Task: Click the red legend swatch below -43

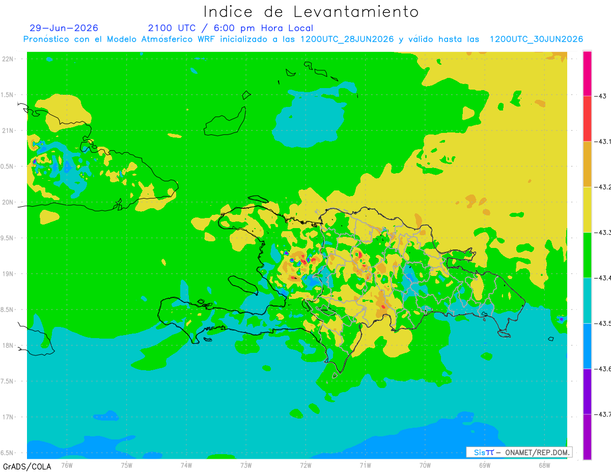Action: click(587, 119)
